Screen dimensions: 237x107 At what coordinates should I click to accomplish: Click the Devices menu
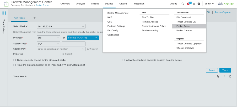click(109, 4)
